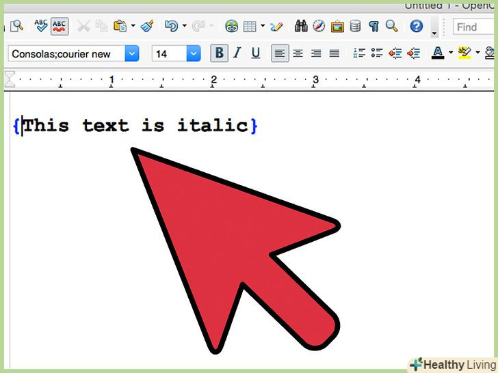Expand the font size dropdown

tap(194, 53)
